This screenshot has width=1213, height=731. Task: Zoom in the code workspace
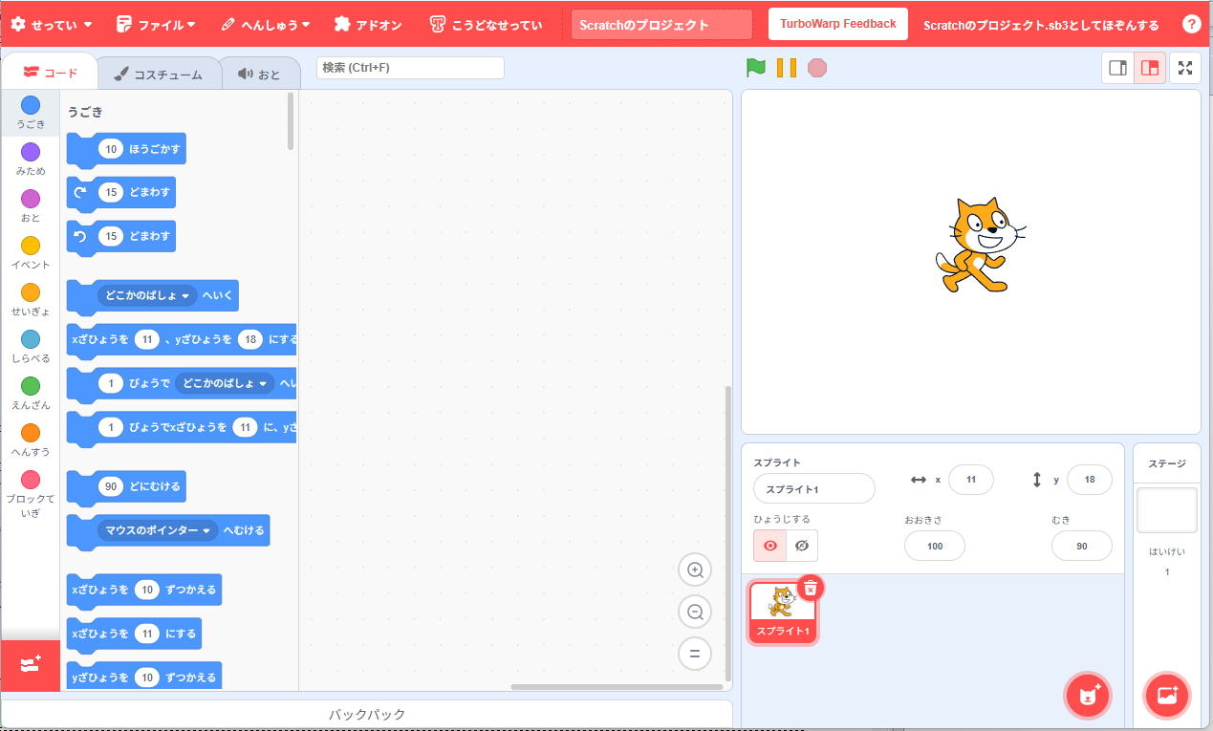click(x=695, y=570)
